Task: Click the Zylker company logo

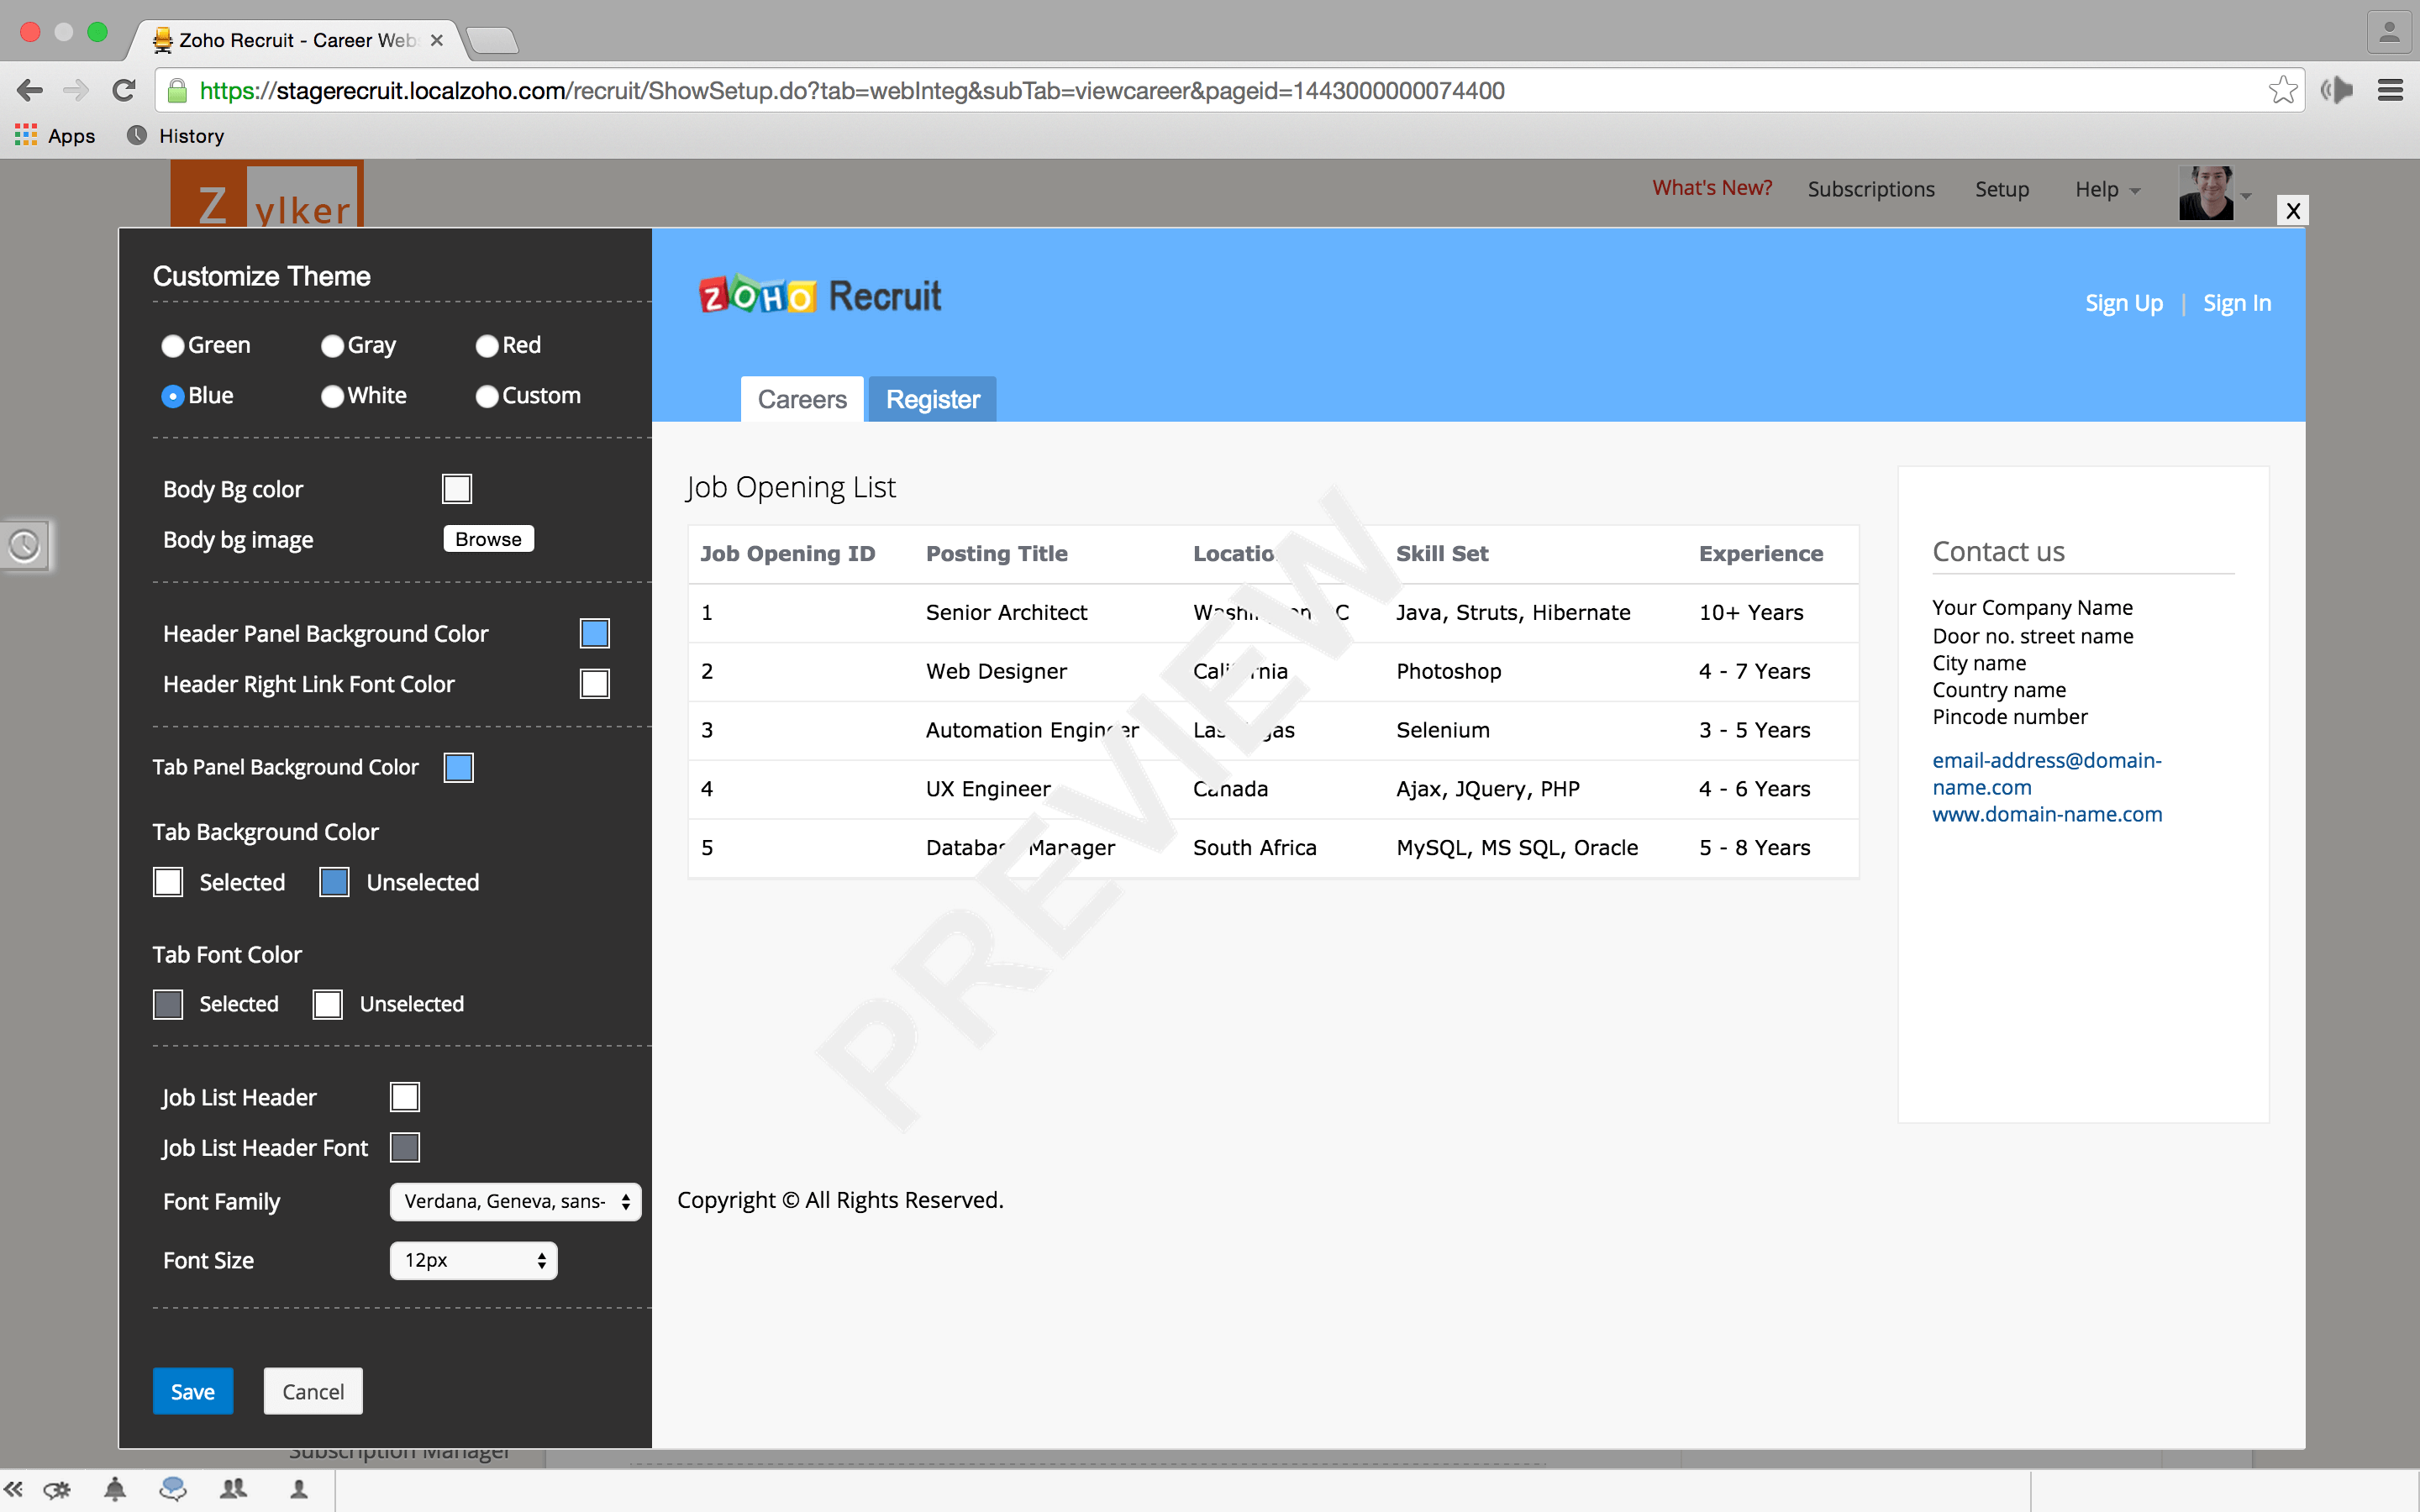Action: [267, 194]
